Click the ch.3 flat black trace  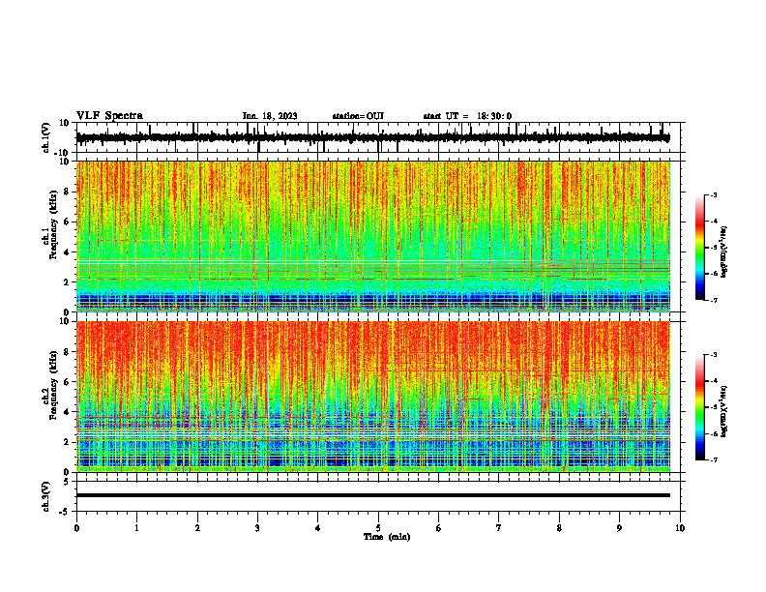coord(372,495)
